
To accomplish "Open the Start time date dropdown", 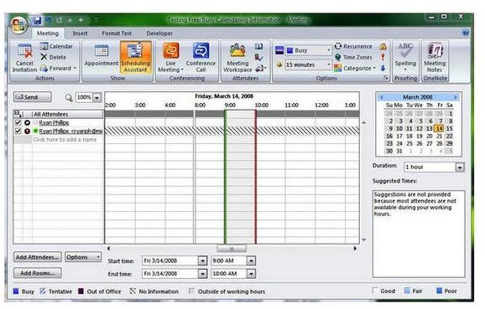I will pos(202,260).
